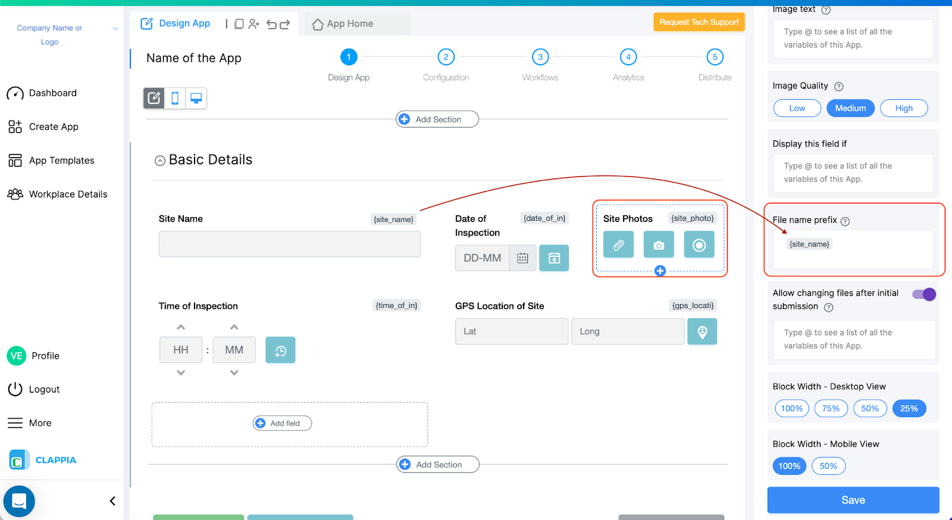952x520 pixels.
Task: Click the add user icon in toolbar
Action: 254,24
